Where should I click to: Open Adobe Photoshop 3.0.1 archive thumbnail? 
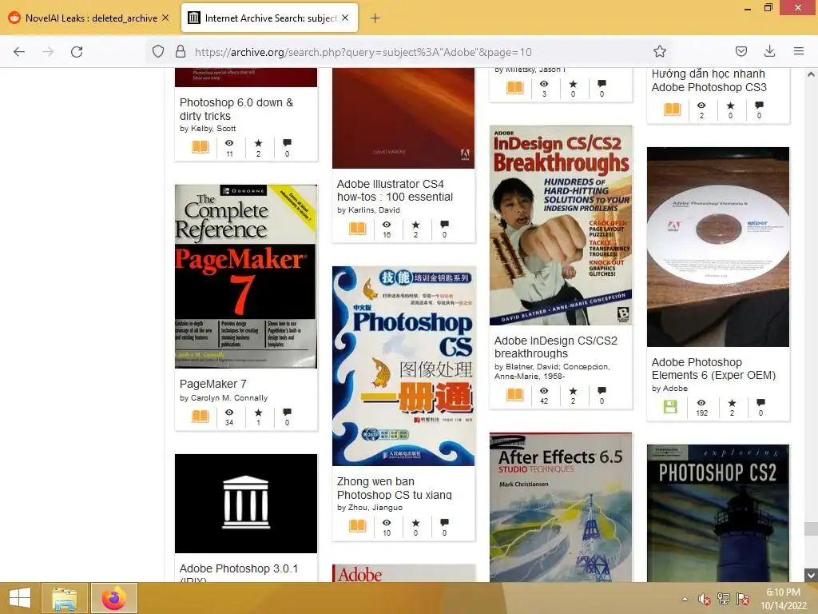pos(246,504)
